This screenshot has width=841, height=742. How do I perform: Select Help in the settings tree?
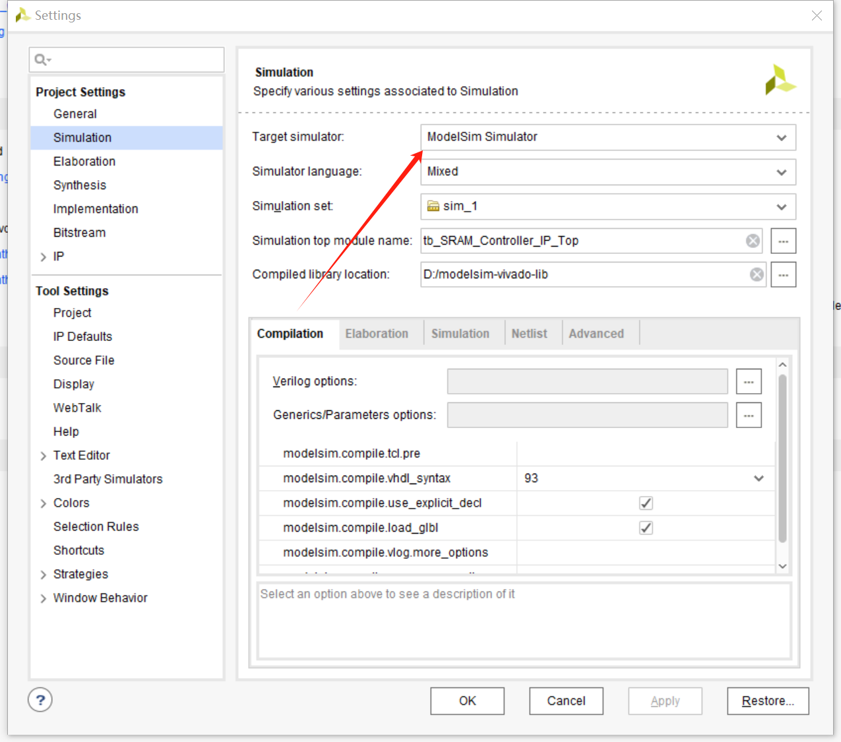click(66, 432)
